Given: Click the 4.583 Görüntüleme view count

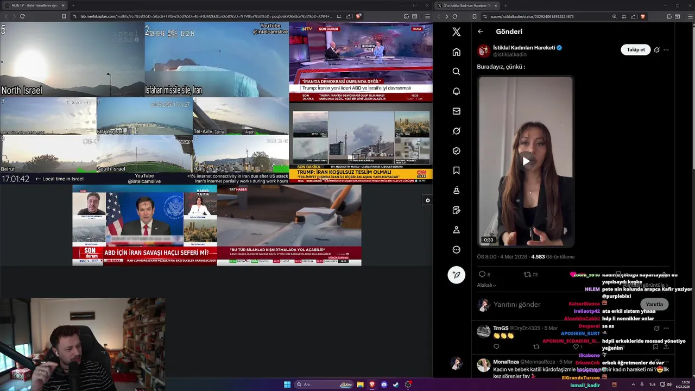Looking at the screenshot, I should pos(553,257).
